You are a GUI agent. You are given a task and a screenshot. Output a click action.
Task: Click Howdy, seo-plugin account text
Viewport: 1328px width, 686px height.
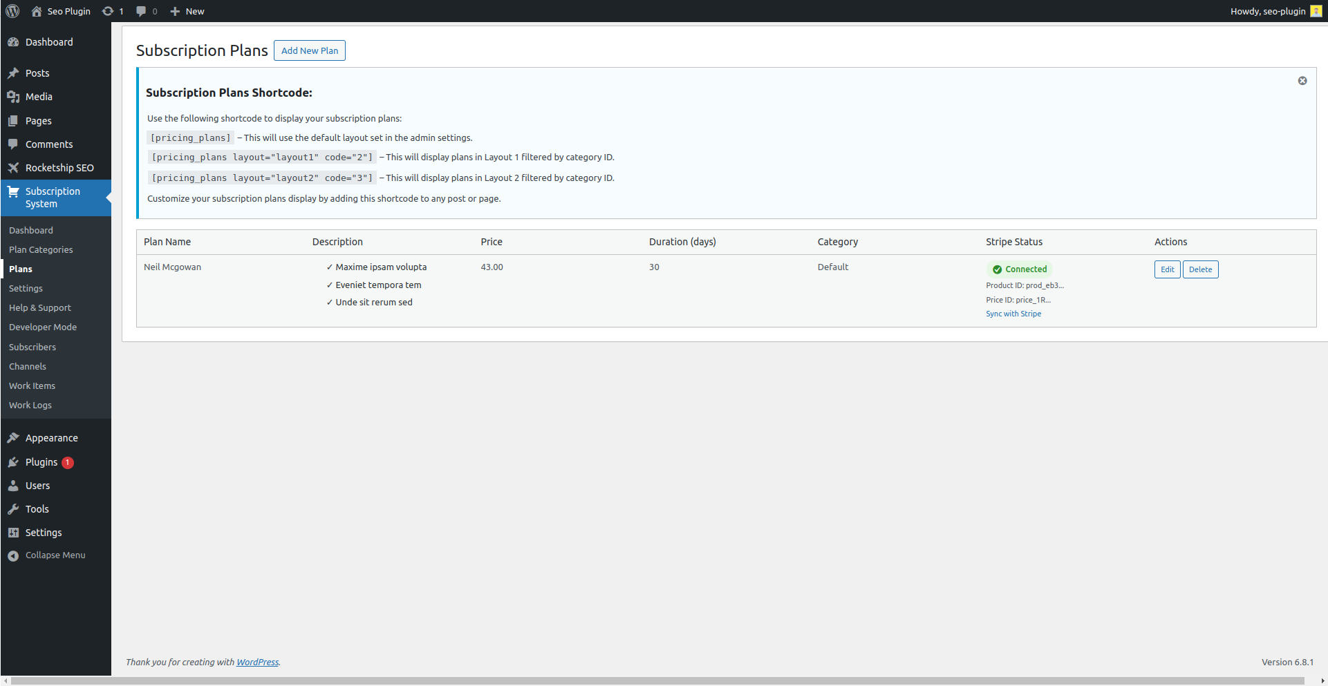pos(1268,11)
